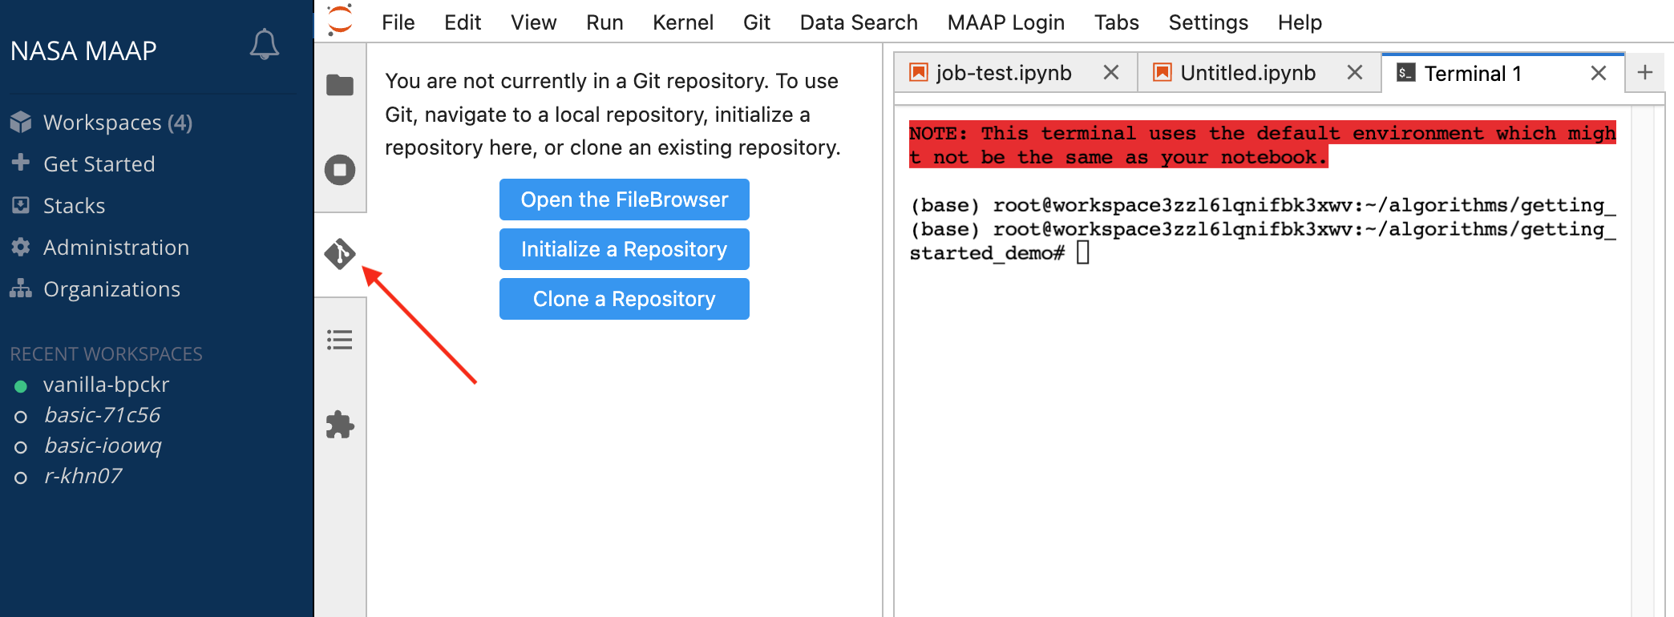Click the job-test.ipynb notebook icon
The image size is (1674, 617).
919,73
